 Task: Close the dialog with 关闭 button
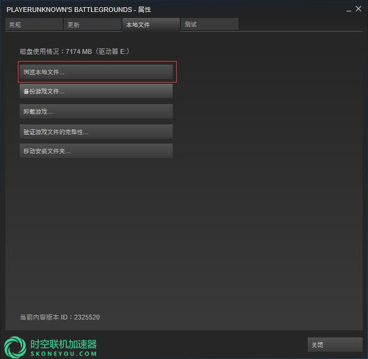[x=335, y=345]
